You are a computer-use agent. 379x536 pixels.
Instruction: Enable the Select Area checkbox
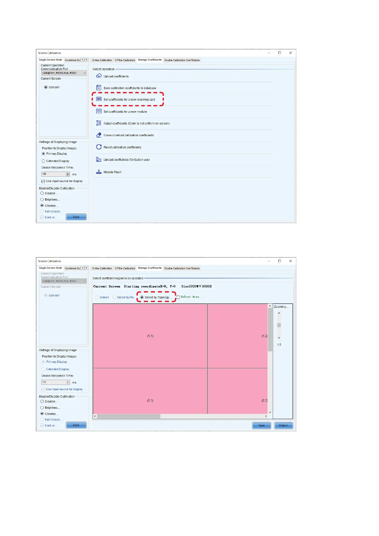click(178, 297)
